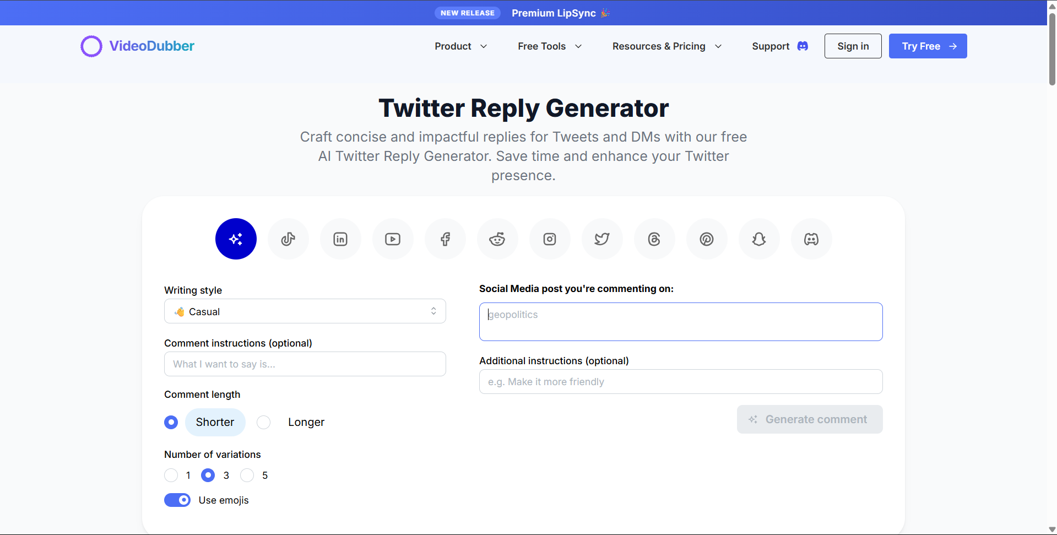Select the Twitter platform icon
1057x535 pixels.
point(601,239)
